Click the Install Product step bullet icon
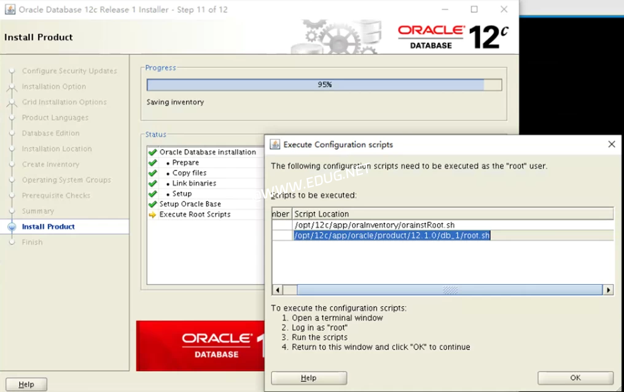The image size is (624, 392). (12, 226)
